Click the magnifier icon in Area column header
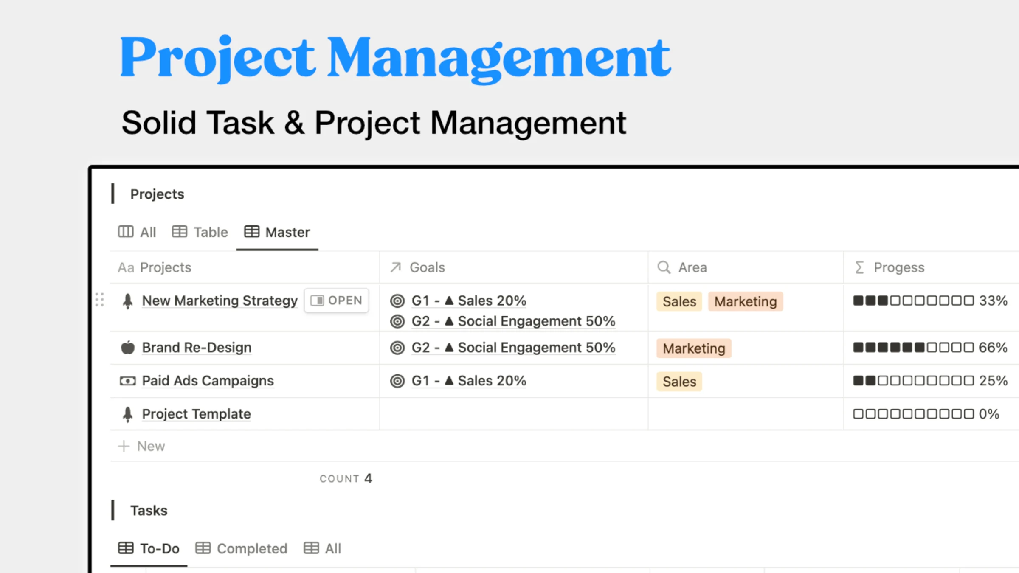Image resolution: width=1019 pixels, height=573 pixels. tap(664, 267)
